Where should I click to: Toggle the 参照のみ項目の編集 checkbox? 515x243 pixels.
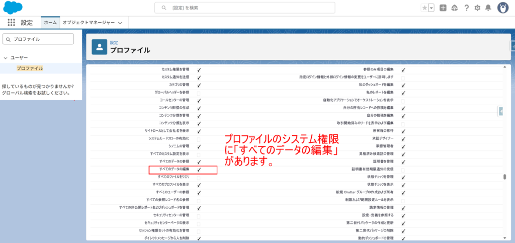click(x=403, y=69)
